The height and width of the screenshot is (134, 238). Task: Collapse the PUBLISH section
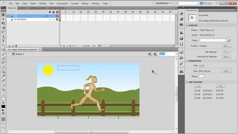[187, 26]
